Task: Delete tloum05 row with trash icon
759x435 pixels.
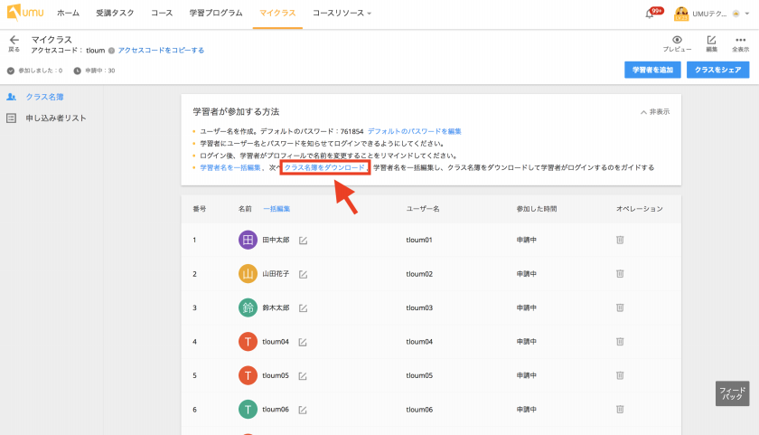Action: coord(620,375)
